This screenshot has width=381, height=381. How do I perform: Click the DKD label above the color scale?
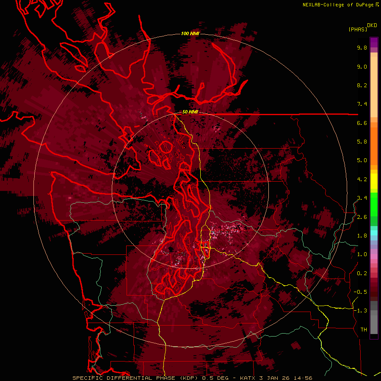[x=372, y=25]
